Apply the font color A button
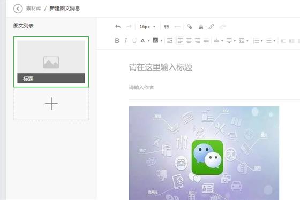Image resolution: width=300 pixels, height=200 pixels. point(142,41)
